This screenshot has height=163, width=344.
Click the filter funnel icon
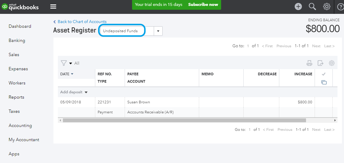[64, 63]
